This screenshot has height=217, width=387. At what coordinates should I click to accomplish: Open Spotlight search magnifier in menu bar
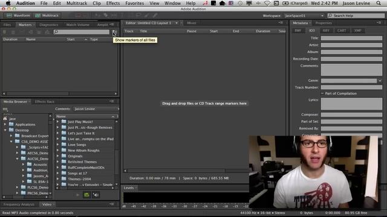(x=379, y=3)
